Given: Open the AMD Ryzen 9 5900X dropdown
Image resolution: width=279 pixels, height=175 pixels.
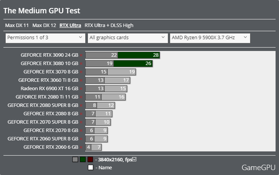Looking at the screenshot, I should click(x=210, y=38).
